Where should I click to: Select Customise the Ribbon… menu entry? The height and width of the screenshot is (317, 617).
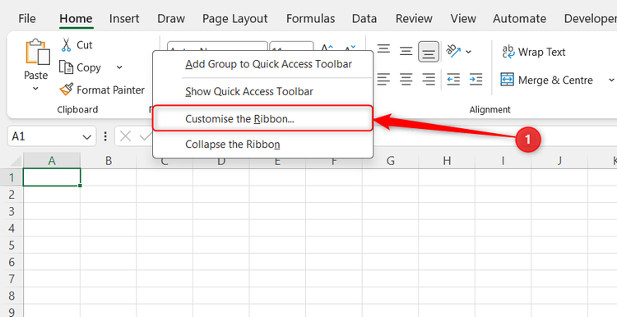pyautogui.click(x=263, y=118)
